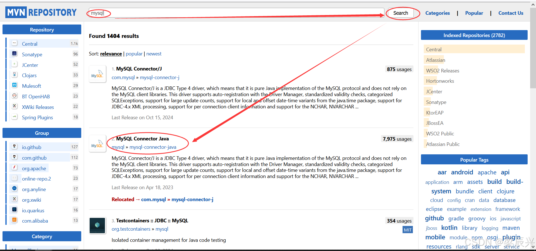Open the relocated com.mysql link
The image size is (536, 251).
[x=154, y=199]
